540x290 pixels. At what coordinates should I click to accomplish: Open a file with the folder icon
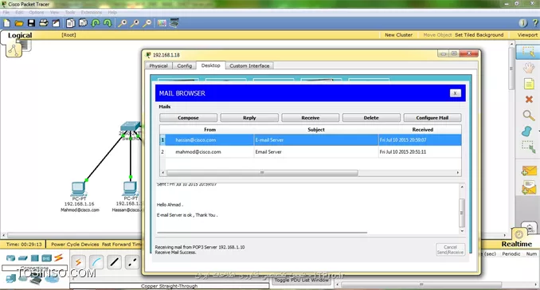click(19, 23)
